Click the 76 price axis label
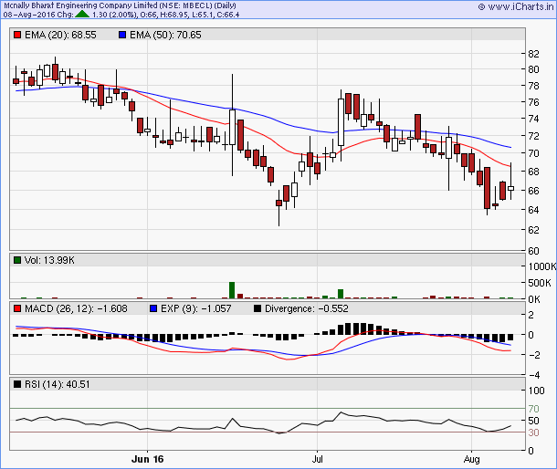The width and height of the screenshot is (557, 469). tap(533, 102)
